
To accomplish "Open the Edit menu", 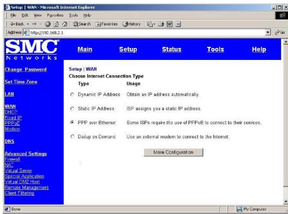I will [x=25, y=15].
